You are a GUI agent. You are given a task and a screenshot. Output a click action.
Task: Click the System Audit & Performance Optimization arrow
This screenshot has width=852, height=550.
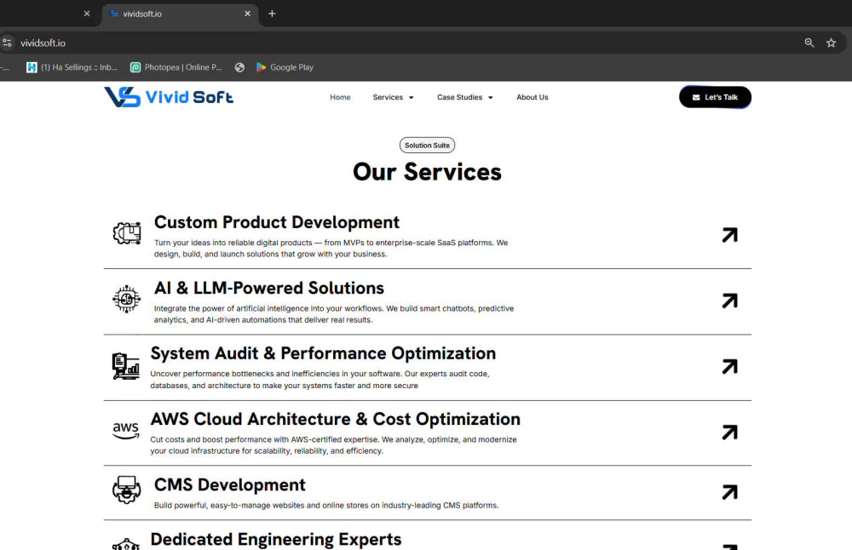click(x=730, y=366)
